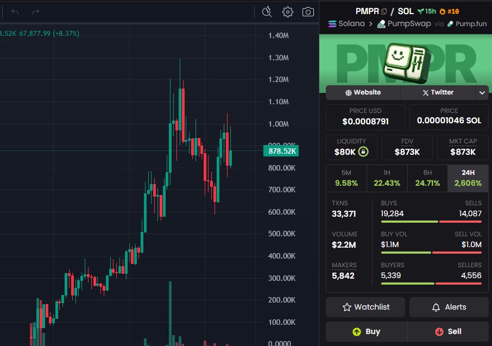The image size is (492, 346).
Task: Click the buys versus sells ratio bar
Action: [x=431, y=222]
